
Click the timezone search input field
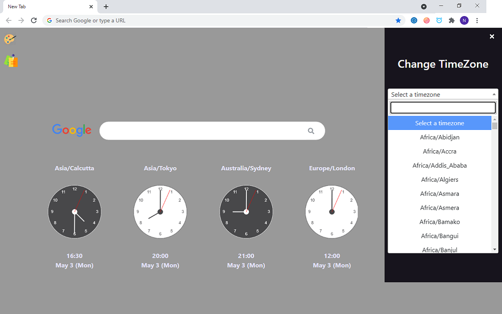pos(442,107)
